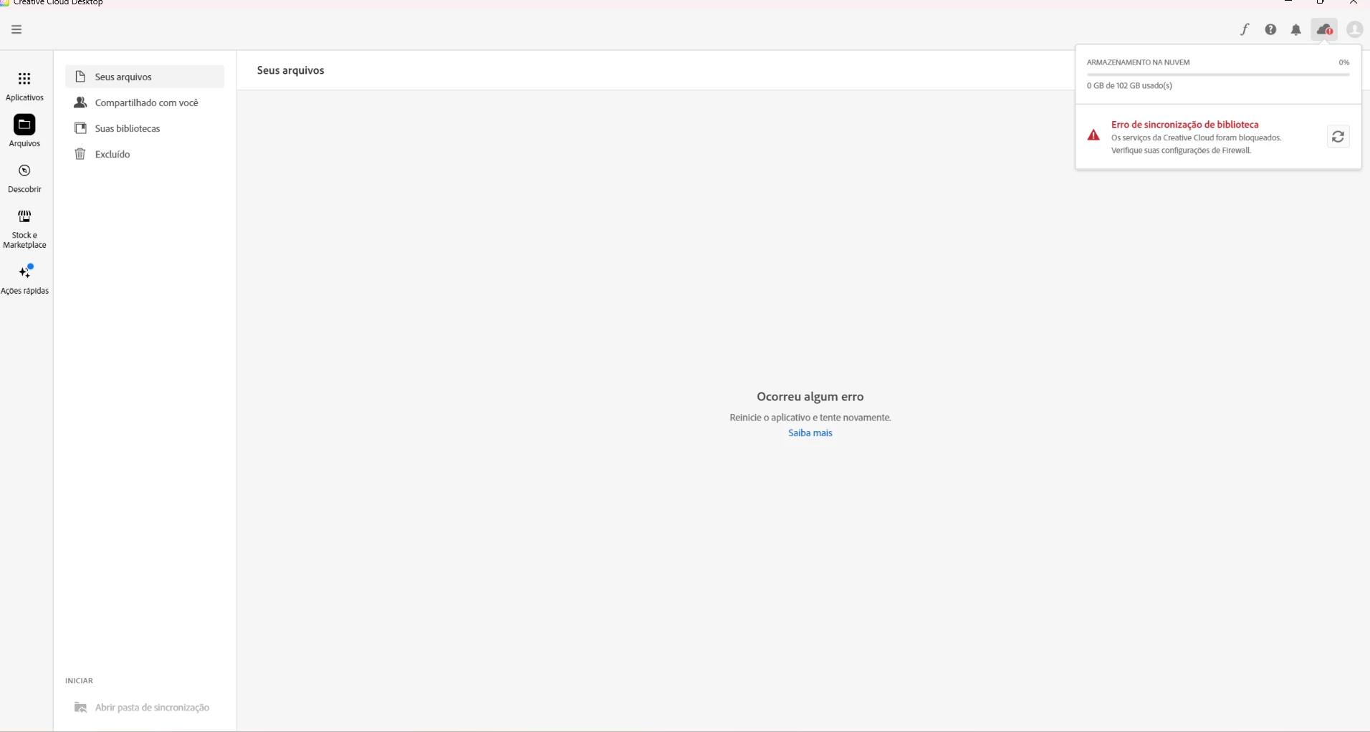The image size is (1370, 732).
Task: Retry library sync with refresh button
Action: click(1338, 137)
